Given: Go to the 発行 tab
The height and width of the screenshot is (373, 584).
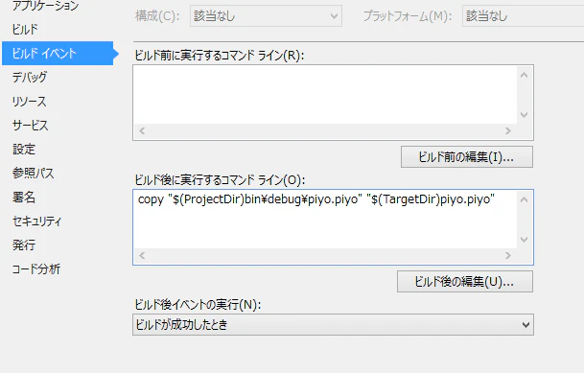Looking at the screenshot, I should tap(24, 245).
